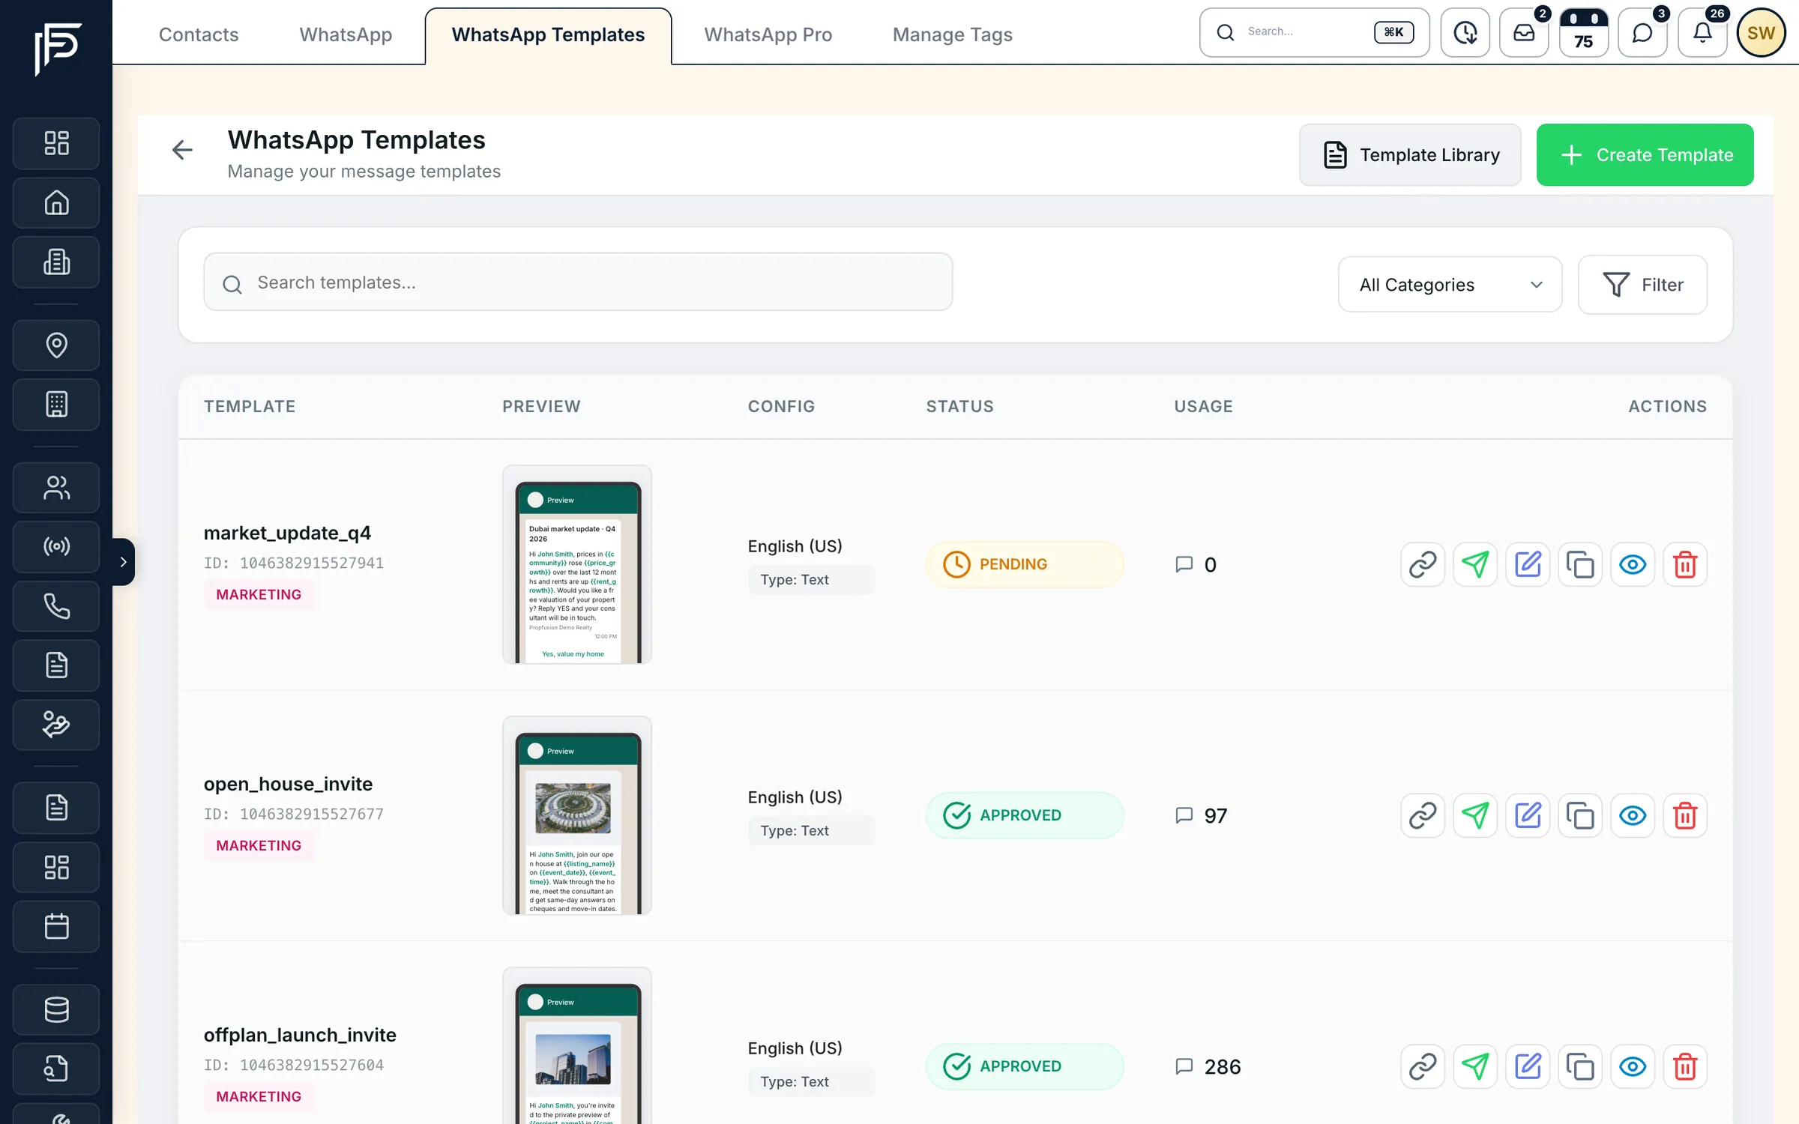Click the Create Template button
This screenshot has height=1124, width=1799.
tap(1645, 154)
